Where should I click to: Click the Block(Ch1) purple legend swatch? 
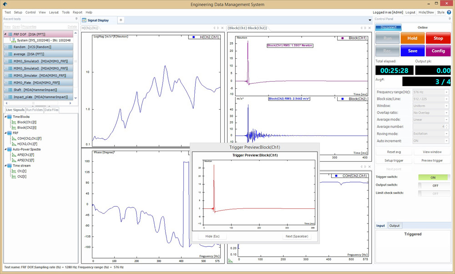[342, 38]
